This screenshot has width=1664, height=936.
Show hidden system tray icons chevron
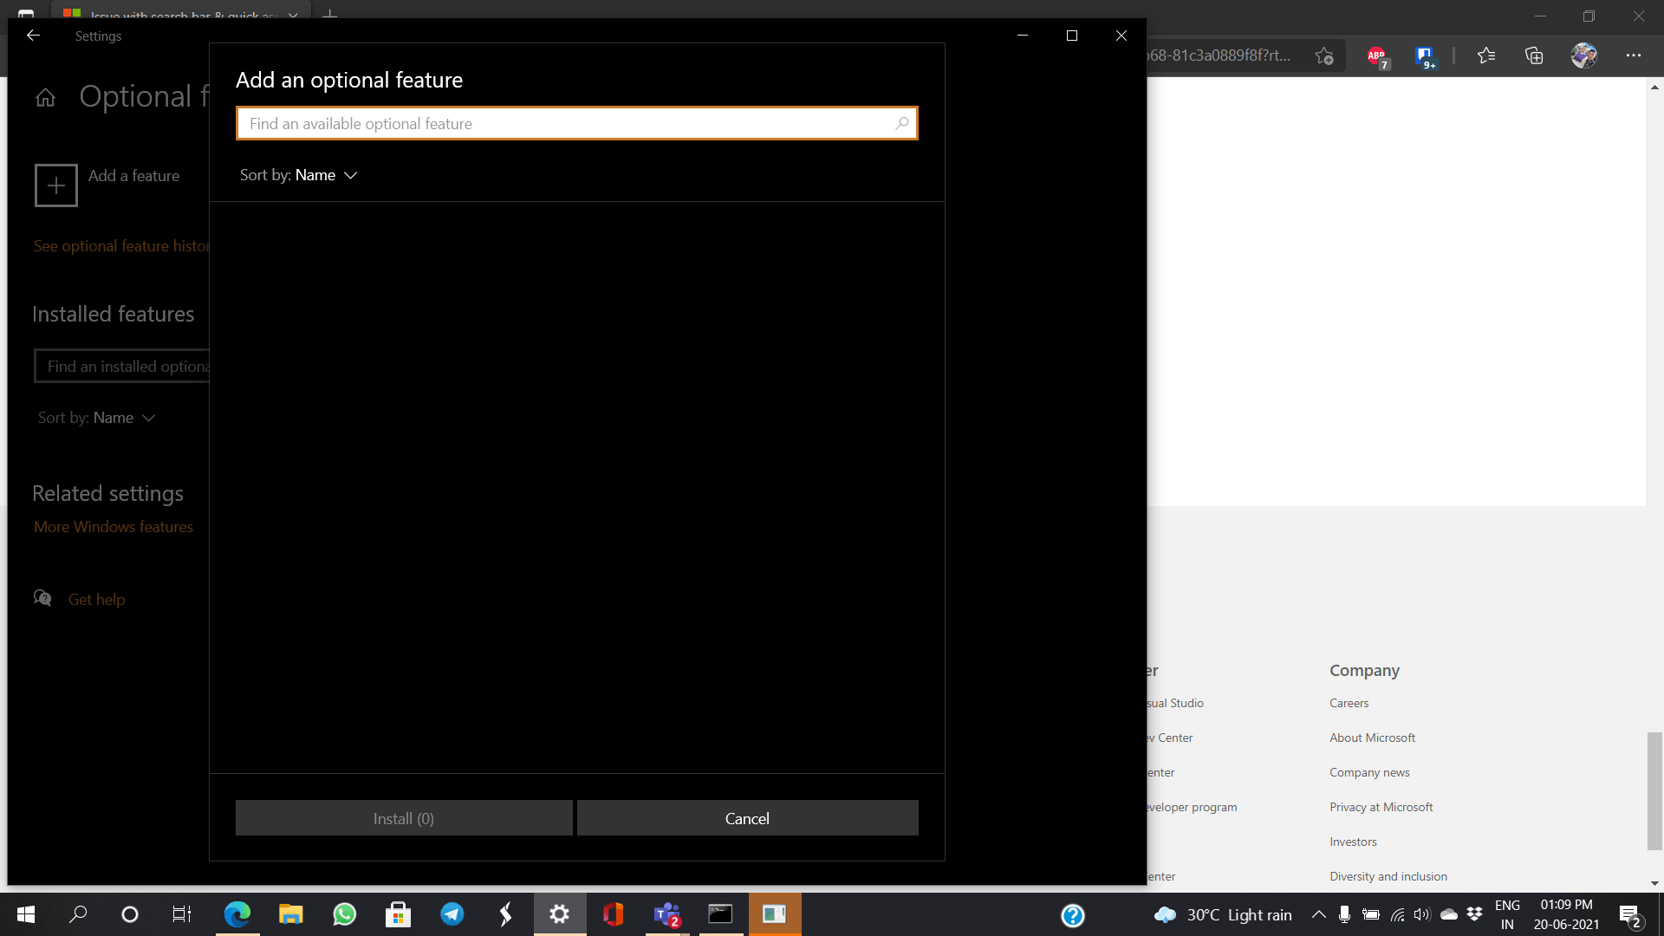tap(1318, 914)
